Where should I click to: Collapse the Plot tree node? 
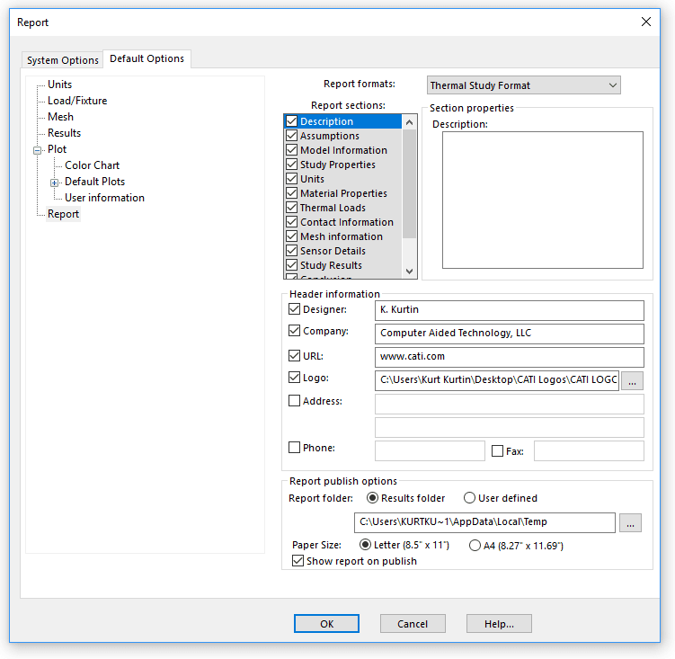tap(38, 150)
